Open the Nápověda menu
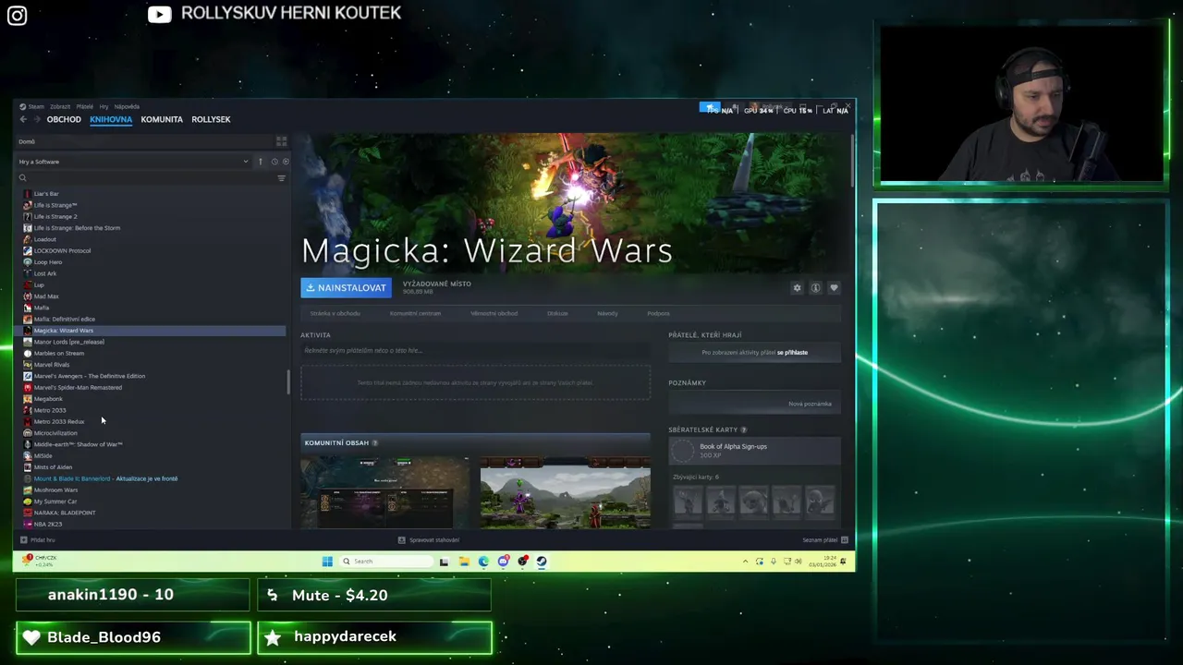The image size is (1183, 665). [127, 106]
